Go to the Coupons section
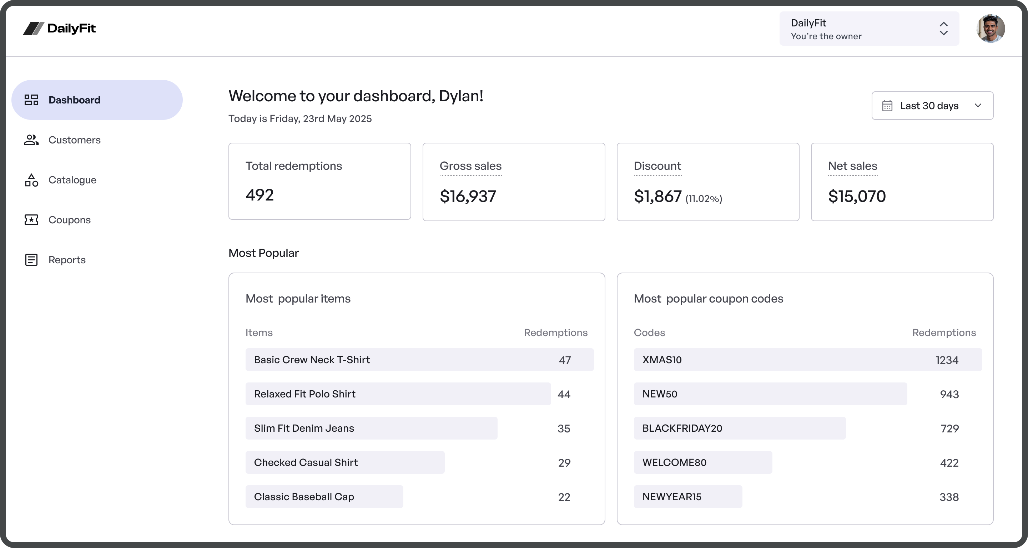The height and width of the screenshot is (548, 1028). [70, 220]
